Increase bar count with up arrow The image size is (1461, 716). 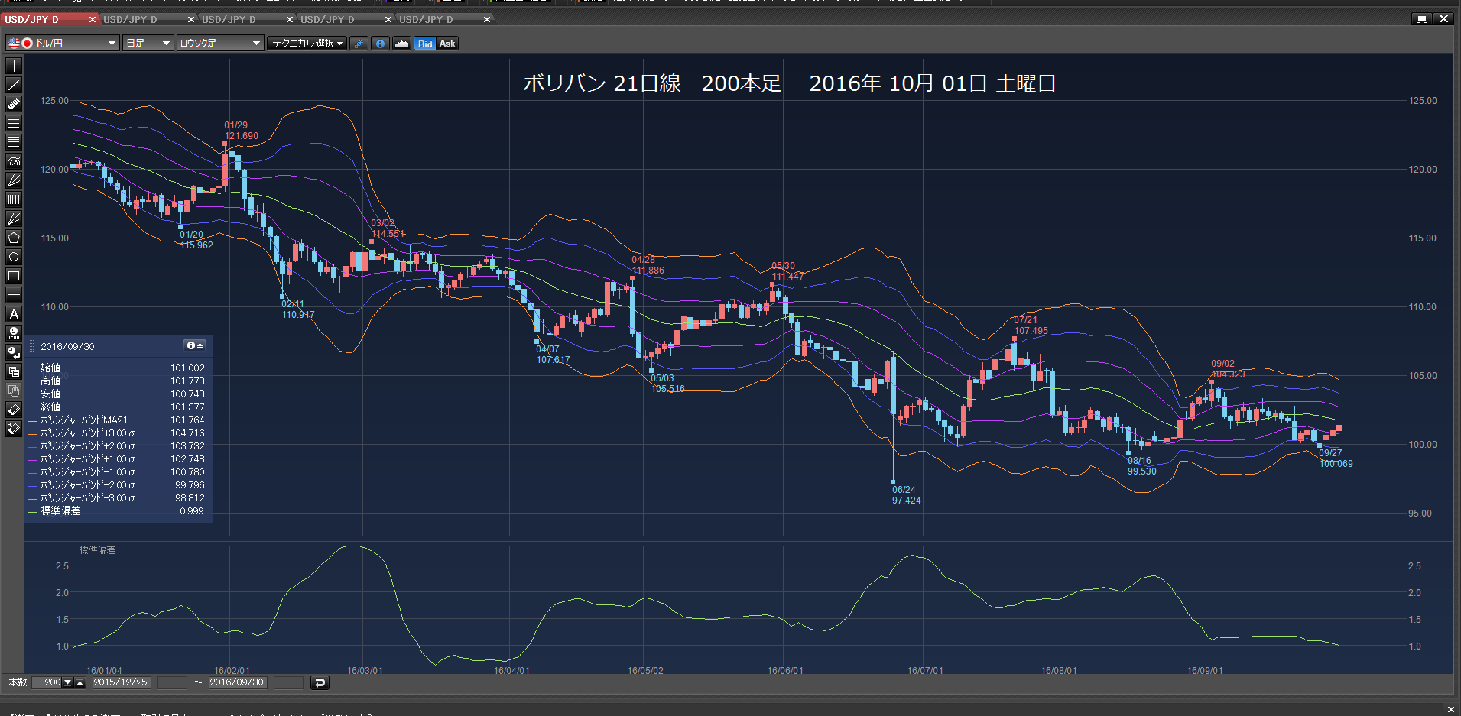click(80, 682)
